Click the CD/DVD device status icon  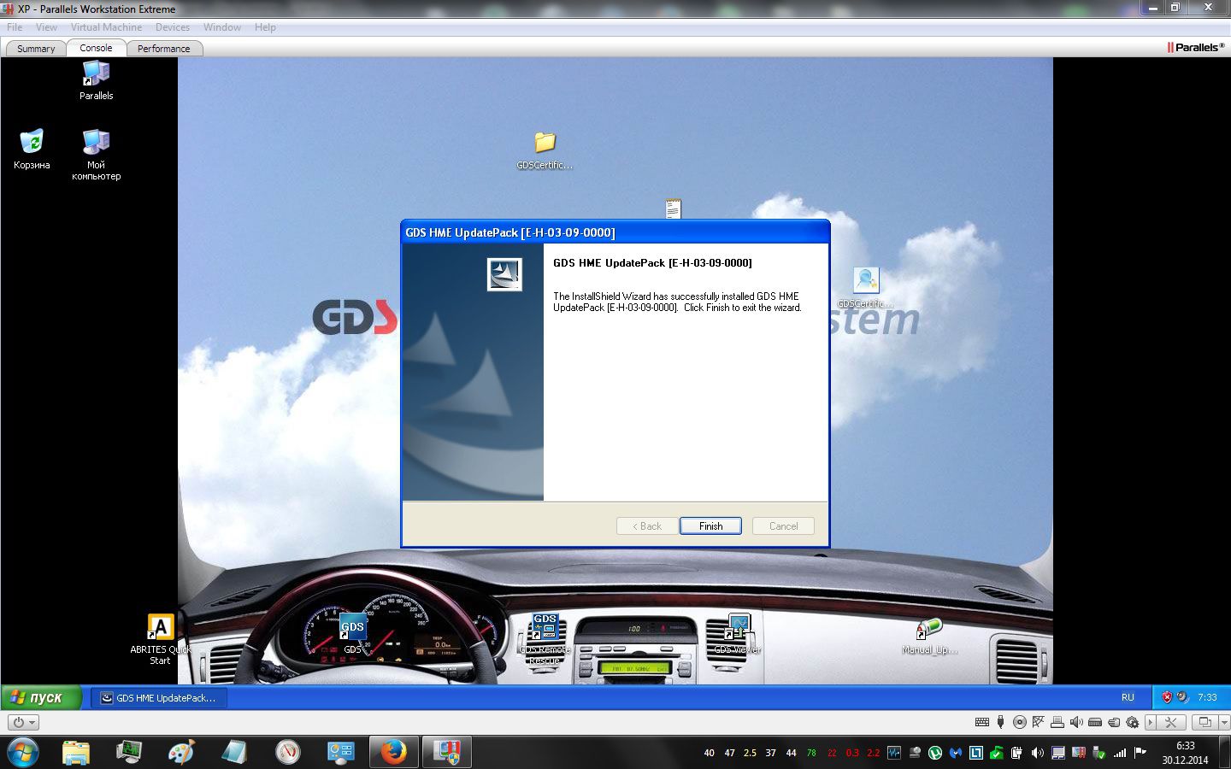(x=1020, y=722)
